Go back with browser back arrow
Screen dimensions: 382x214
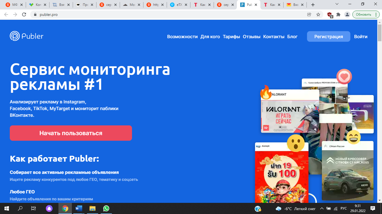(6, 14)
